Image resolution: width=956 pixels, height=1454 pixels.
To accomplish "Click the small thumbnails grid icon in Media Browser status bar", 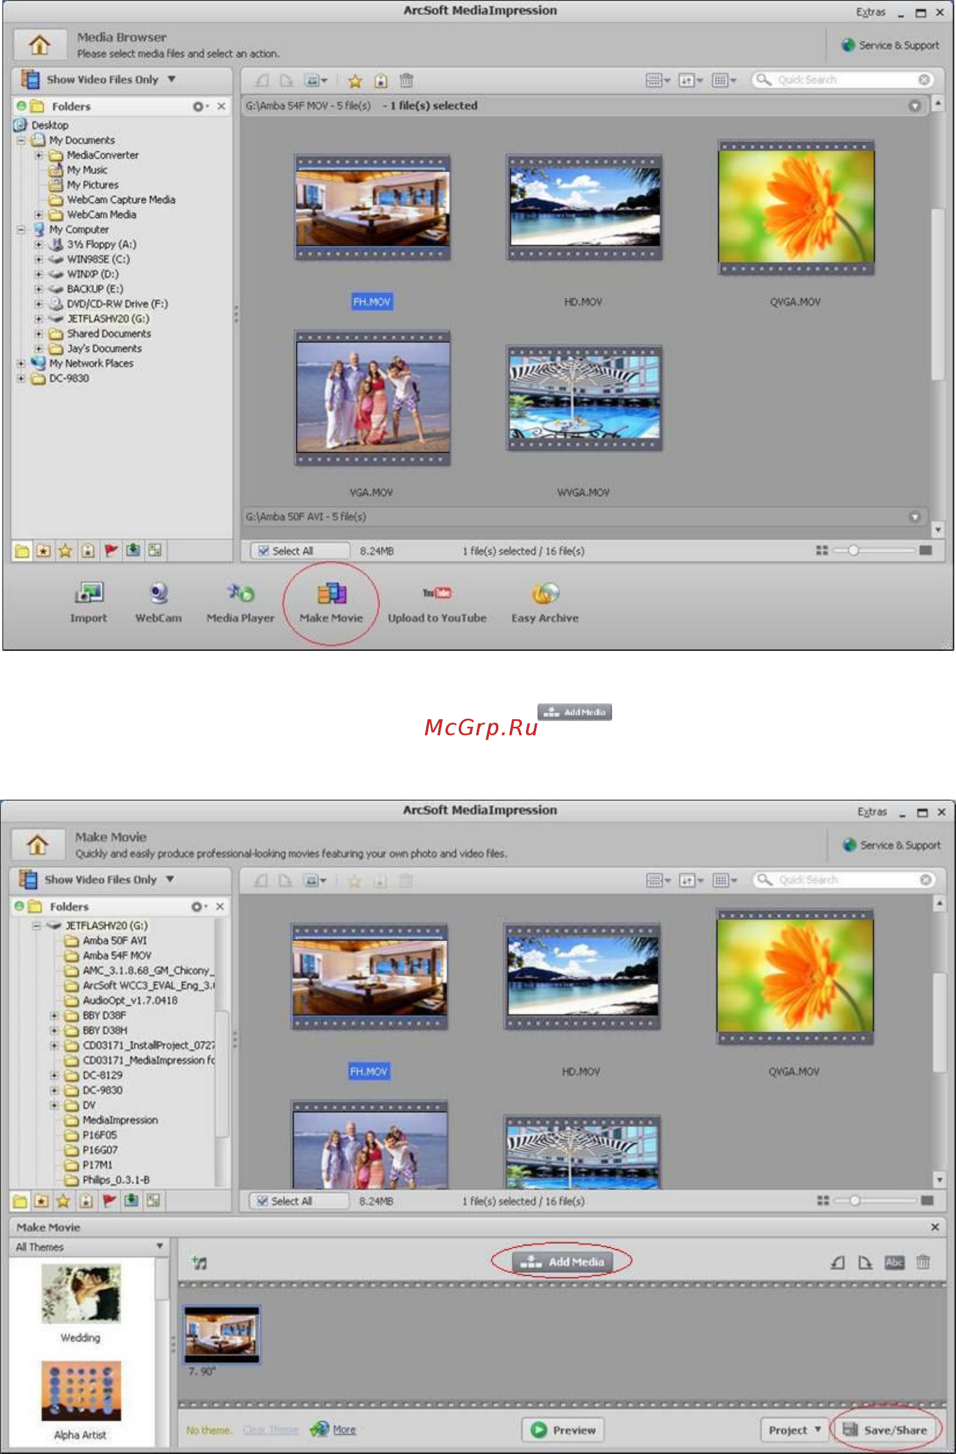I will tap(822, 550).
